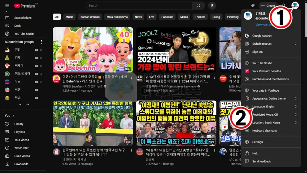Play the Bebefinn cat video thumbnail
307x173 pixels.
(x=93, y=50)
